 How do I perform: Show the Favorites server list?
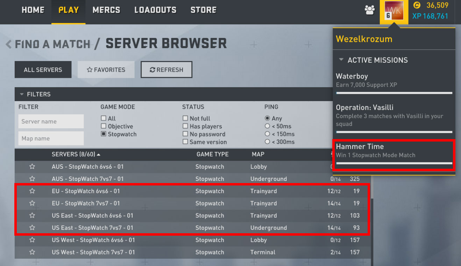(x=106, y=70)
